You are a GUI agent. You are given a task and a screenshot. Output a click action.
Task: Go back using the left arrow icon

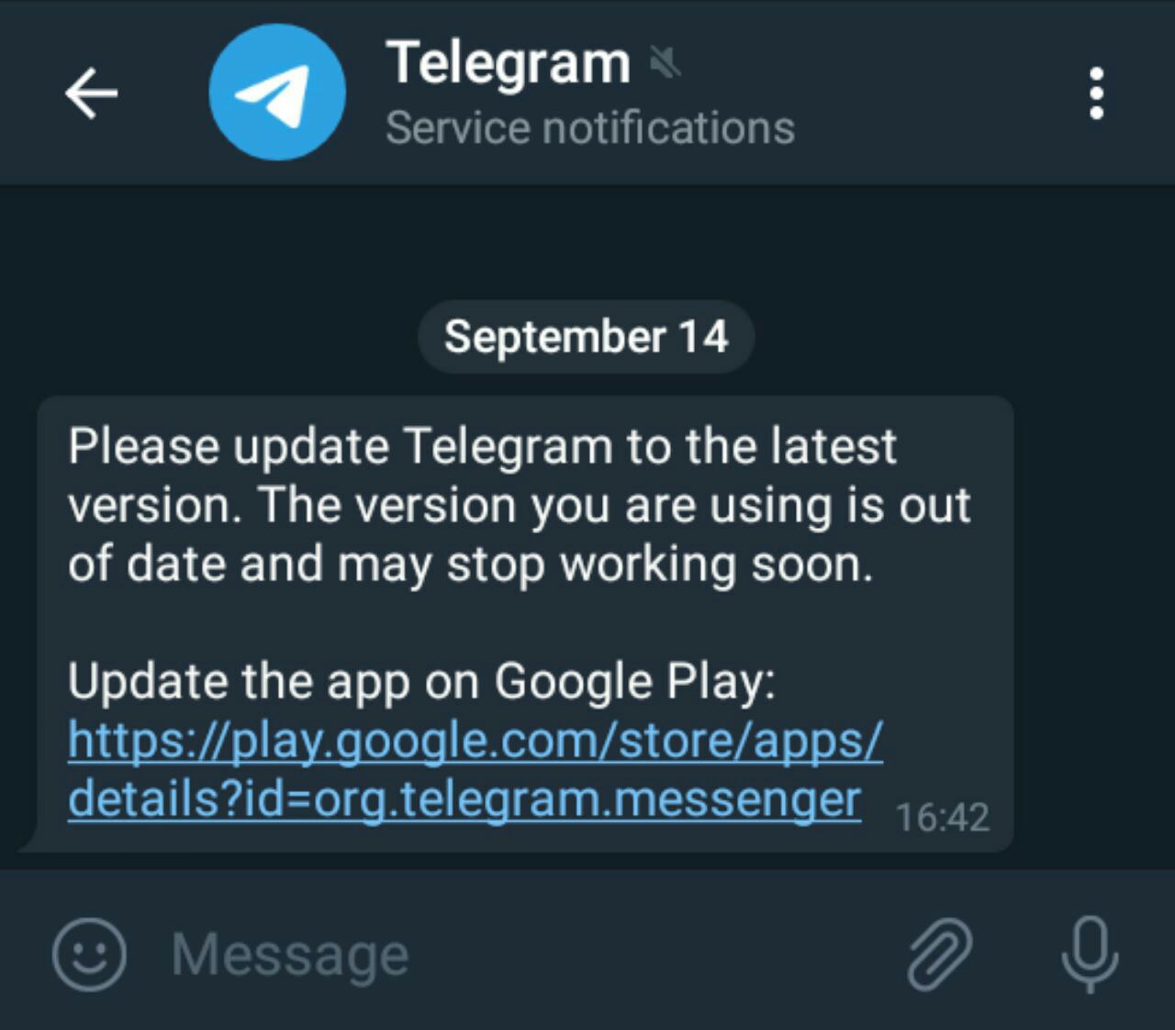[91, 93]
